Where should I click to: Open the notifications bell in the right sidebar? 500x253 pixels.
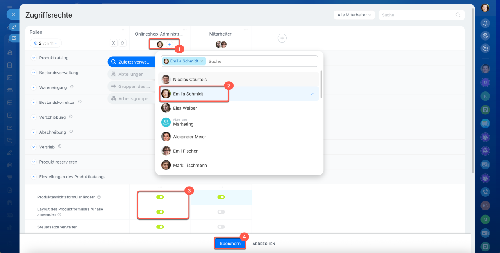coord(485,23)
